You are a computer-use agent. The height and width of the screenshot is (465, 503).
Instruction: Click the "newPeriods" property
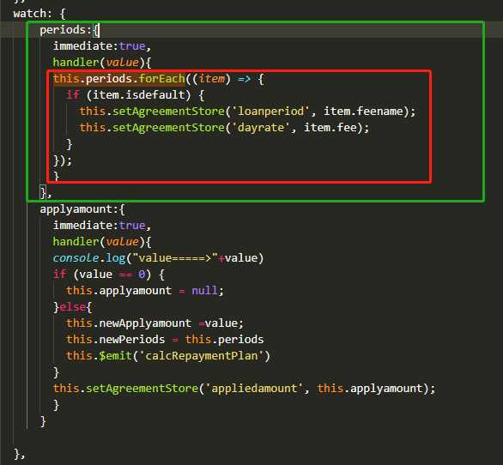coord(132,340)
